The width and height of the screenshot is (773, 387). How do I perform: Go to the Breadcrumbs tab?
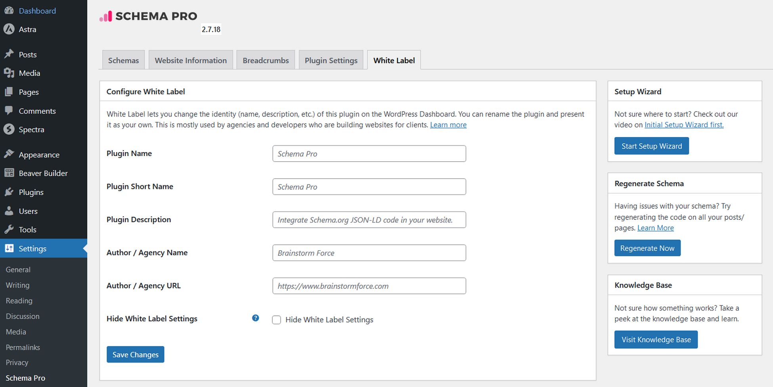coord(266,60)
